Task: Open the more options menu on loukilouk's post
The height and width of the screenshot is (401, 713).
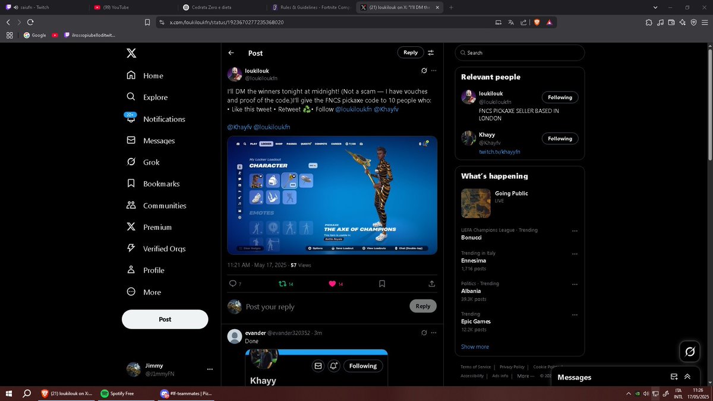Action: point(434,71)
